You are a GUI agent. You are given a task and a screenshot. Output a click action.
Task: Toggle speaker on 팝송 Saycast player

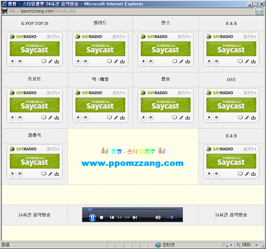pyautogui.click(x=151, y=117)
